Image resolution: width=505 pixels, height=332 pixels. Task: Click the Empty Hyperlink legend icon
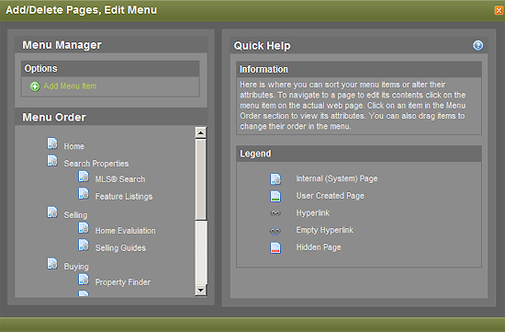(x=275, y=230)
